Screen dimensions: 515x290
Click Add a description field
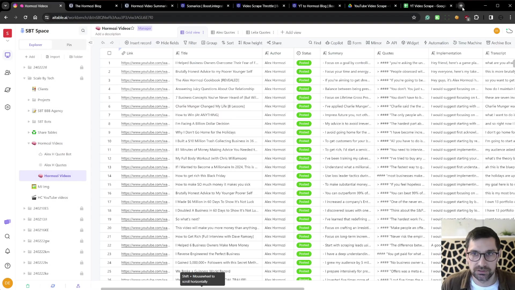pos(108,34)
